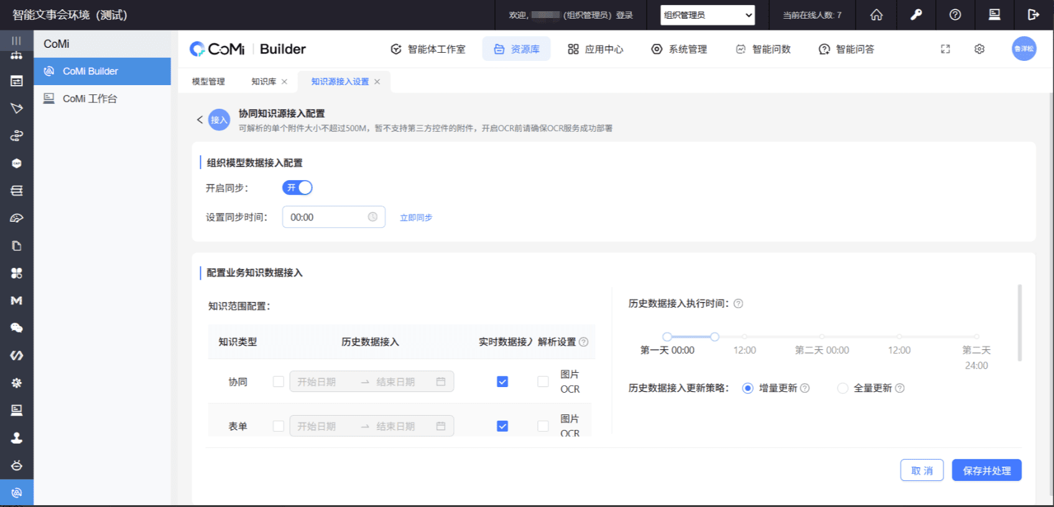The height and width of the screenshot is (507, 1054).
Task: Open the 应用中心 menu
Action: pos(595,49)
